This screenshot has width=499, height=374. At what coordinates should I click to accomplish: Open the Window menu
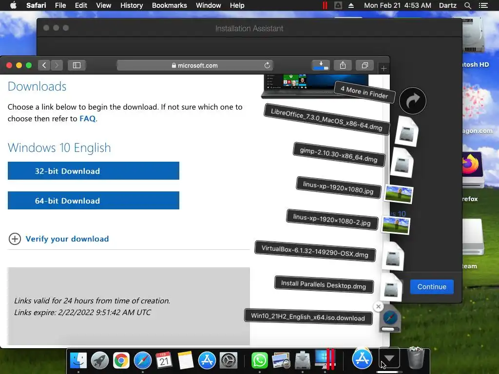[x=209, y=5]
